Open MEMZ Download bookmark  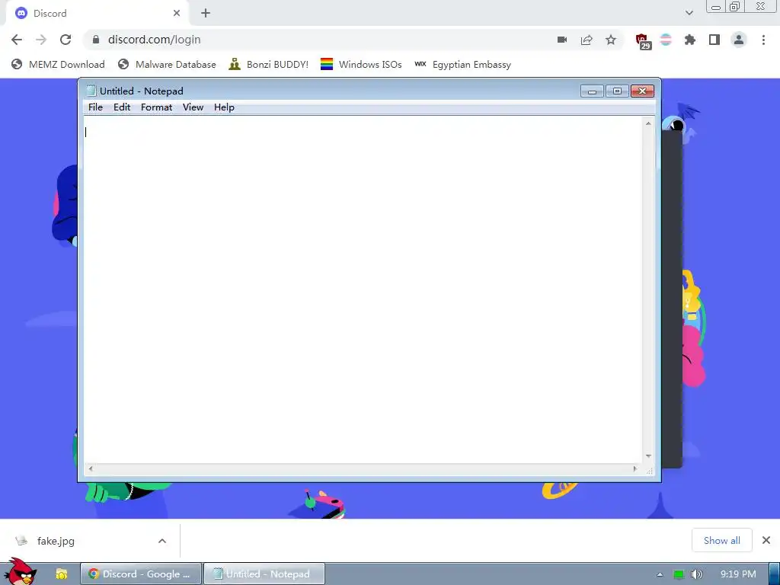coord(58,65)
